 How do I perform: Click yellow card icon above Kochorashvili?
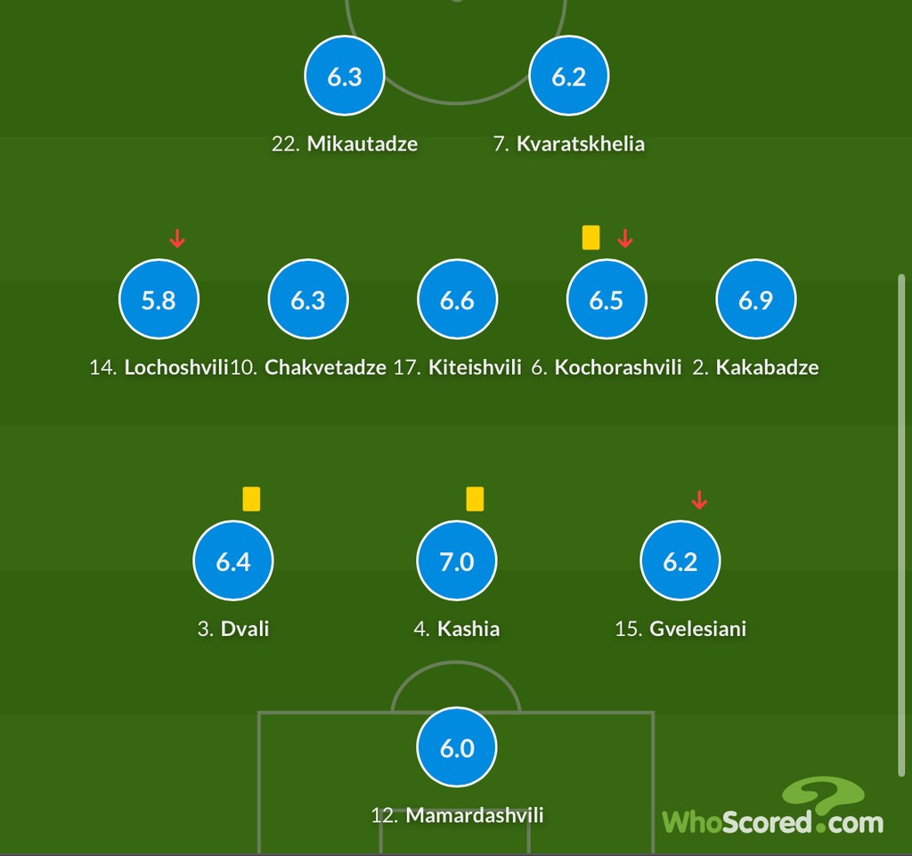pyautogui.click(x=591, y=238)
